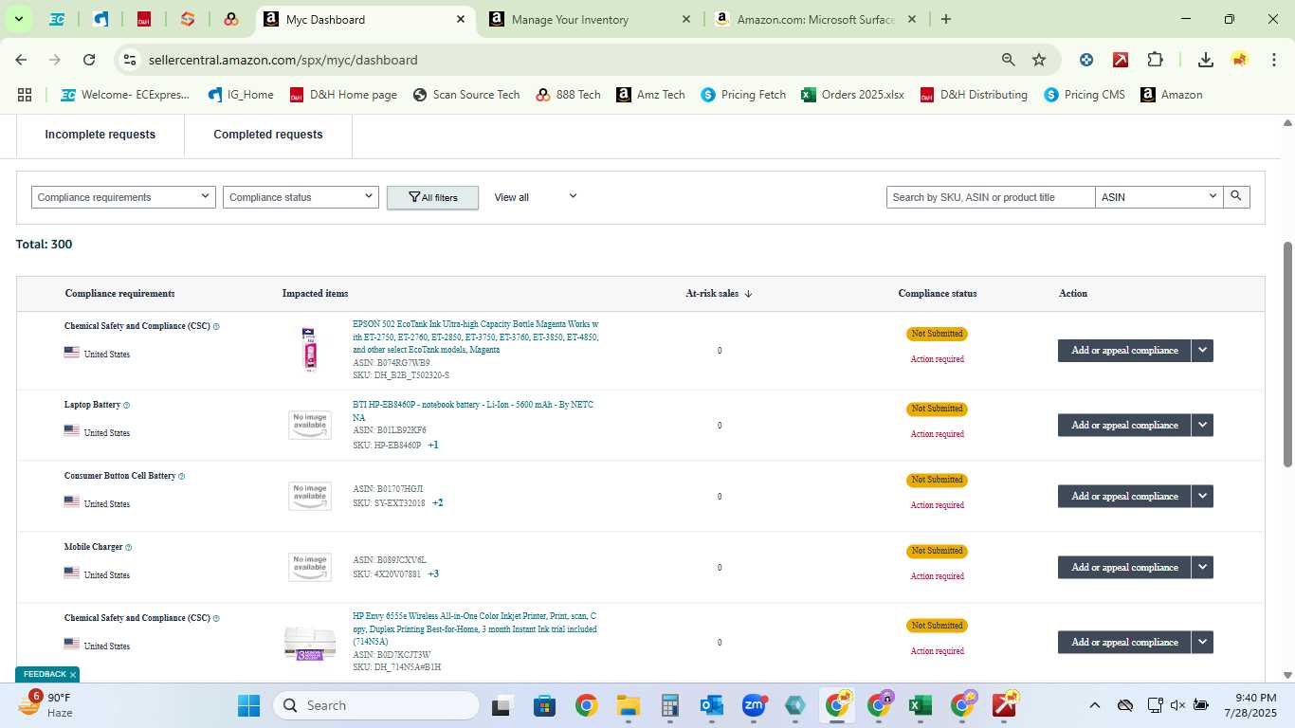Expand action arrow for HP Envy row
The height and width of the screenshot is (728, 1295).
[x=1203, y=643]
